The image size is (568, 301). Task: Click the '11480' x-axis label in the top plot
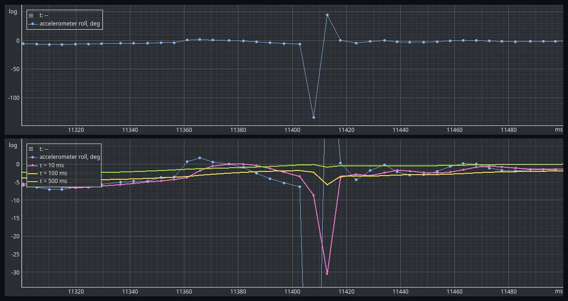pyautogui.click(x=509, y=130)
